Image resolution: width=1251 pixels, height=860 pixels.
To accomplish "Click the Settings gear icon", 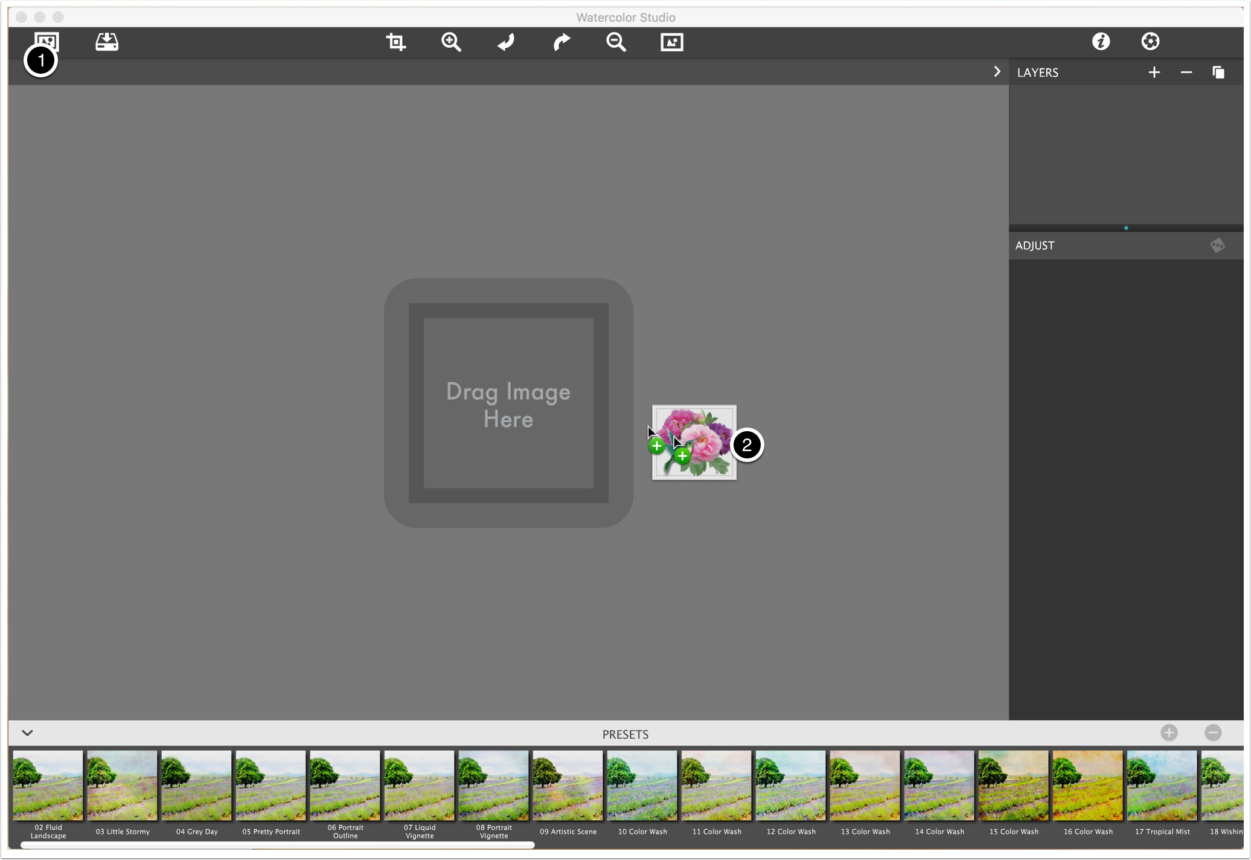I will tap(1150, 42).
